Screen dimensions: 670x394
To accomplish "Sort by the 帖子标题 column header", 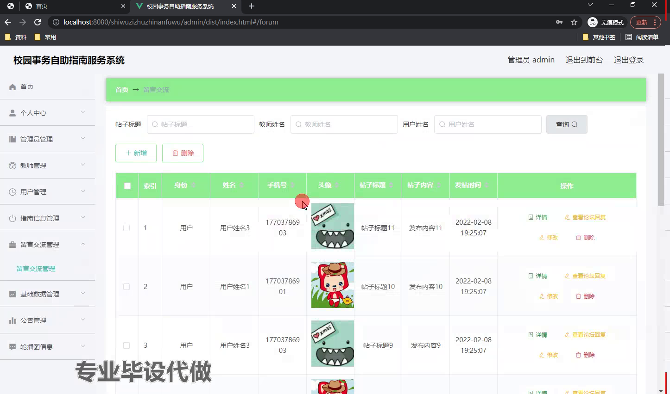I will (x=377, y=185).
